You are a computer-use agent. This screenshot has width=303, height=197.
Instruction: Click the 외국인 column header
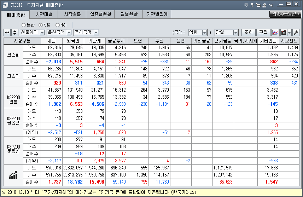click(x=73, y=41)
